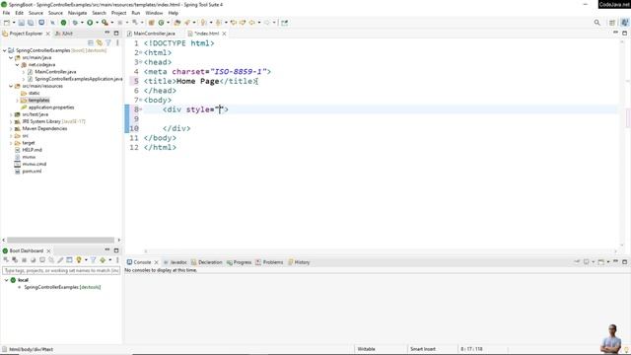The height and width of the screenshot is (355, 631).
Task: Maximize the Project Explorer panel
Action: pyautogui.click(x=116, y=33)
